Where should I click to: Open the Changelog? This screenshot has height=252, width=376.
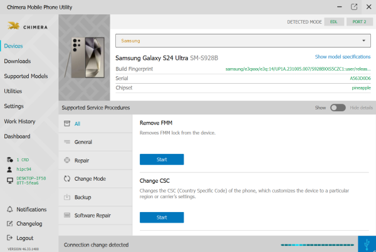point(29,224)
